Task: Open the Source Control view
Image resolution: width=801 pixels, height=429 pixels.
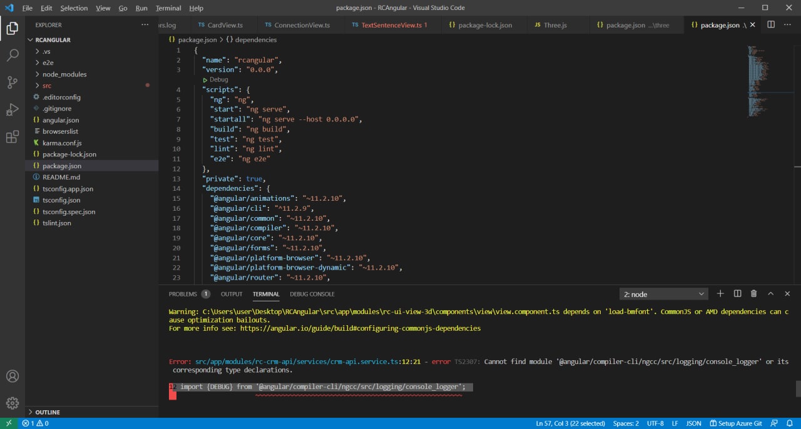Action: coord(12,83)
